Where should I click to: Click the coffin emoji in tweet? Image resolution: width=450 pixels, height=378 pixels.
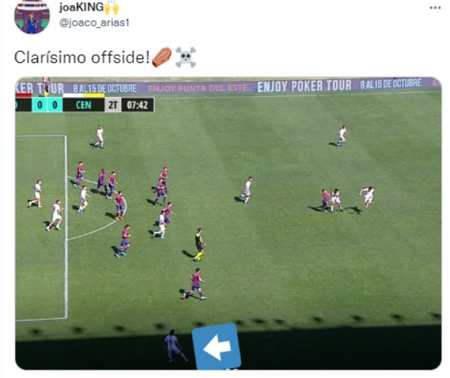tap(162, 57)
